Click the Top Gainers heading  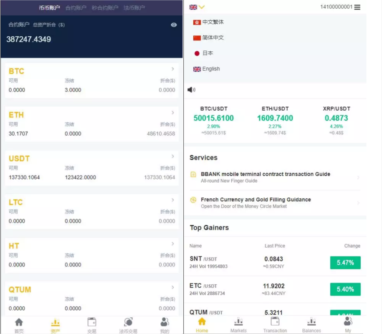209,228
